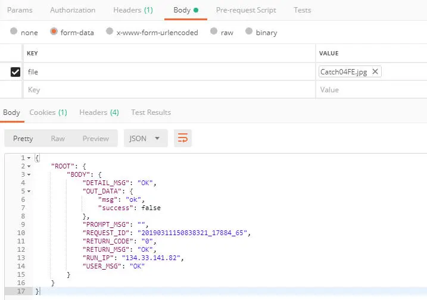
Task: Select the raw body type
Action: 214,31
